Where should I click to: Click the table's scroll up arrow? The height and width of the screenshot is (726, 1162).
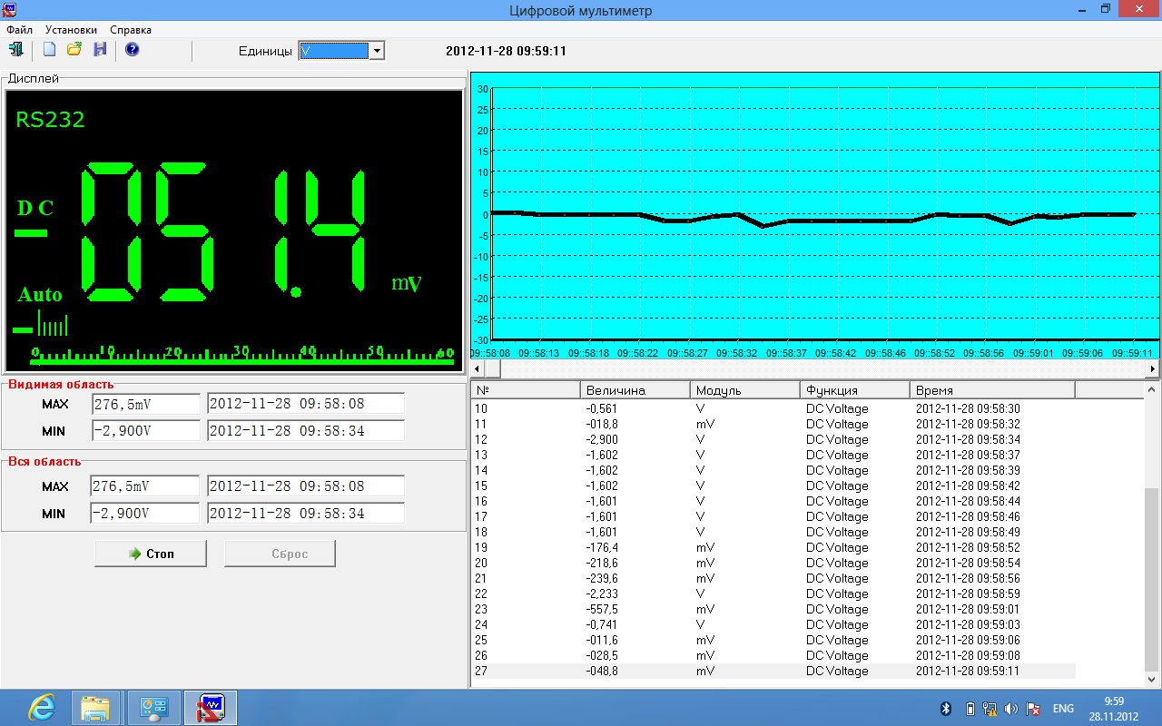[x=1153, y=390]
